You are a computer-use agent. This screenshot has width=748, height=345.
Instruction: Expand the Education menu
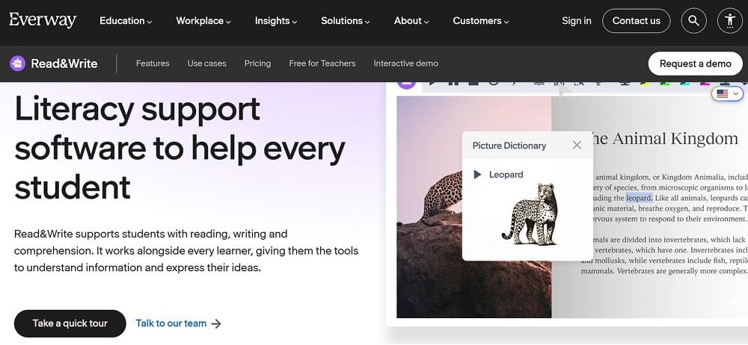[x=126, y=21]
